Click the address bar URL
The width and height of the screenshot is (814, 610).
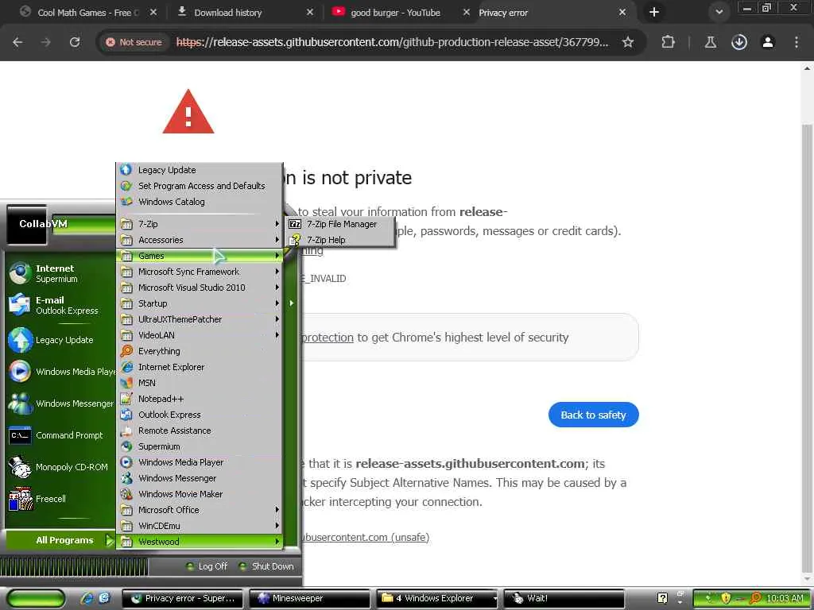[x=392, y=42]
